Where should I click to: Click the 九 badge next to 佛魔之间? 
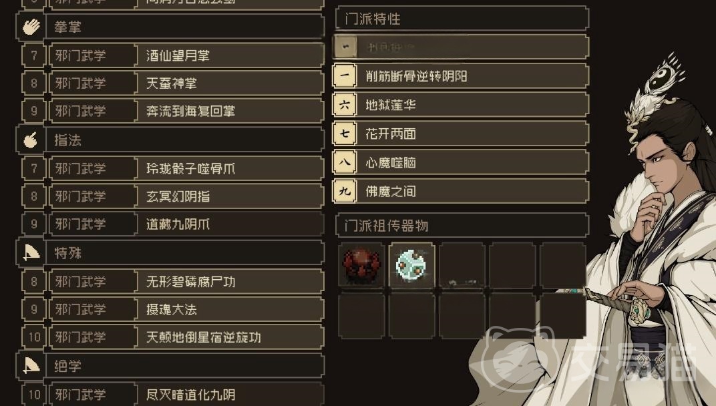(345, 191)
